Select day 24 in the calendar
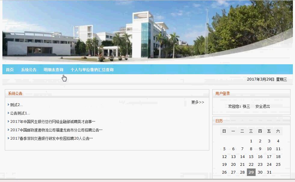 [269, 165]
